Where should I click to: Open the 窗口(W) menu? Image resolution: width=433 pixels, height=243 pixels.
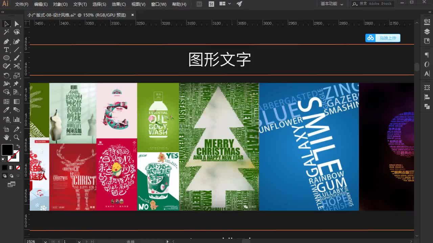click(x=159, y=4)
